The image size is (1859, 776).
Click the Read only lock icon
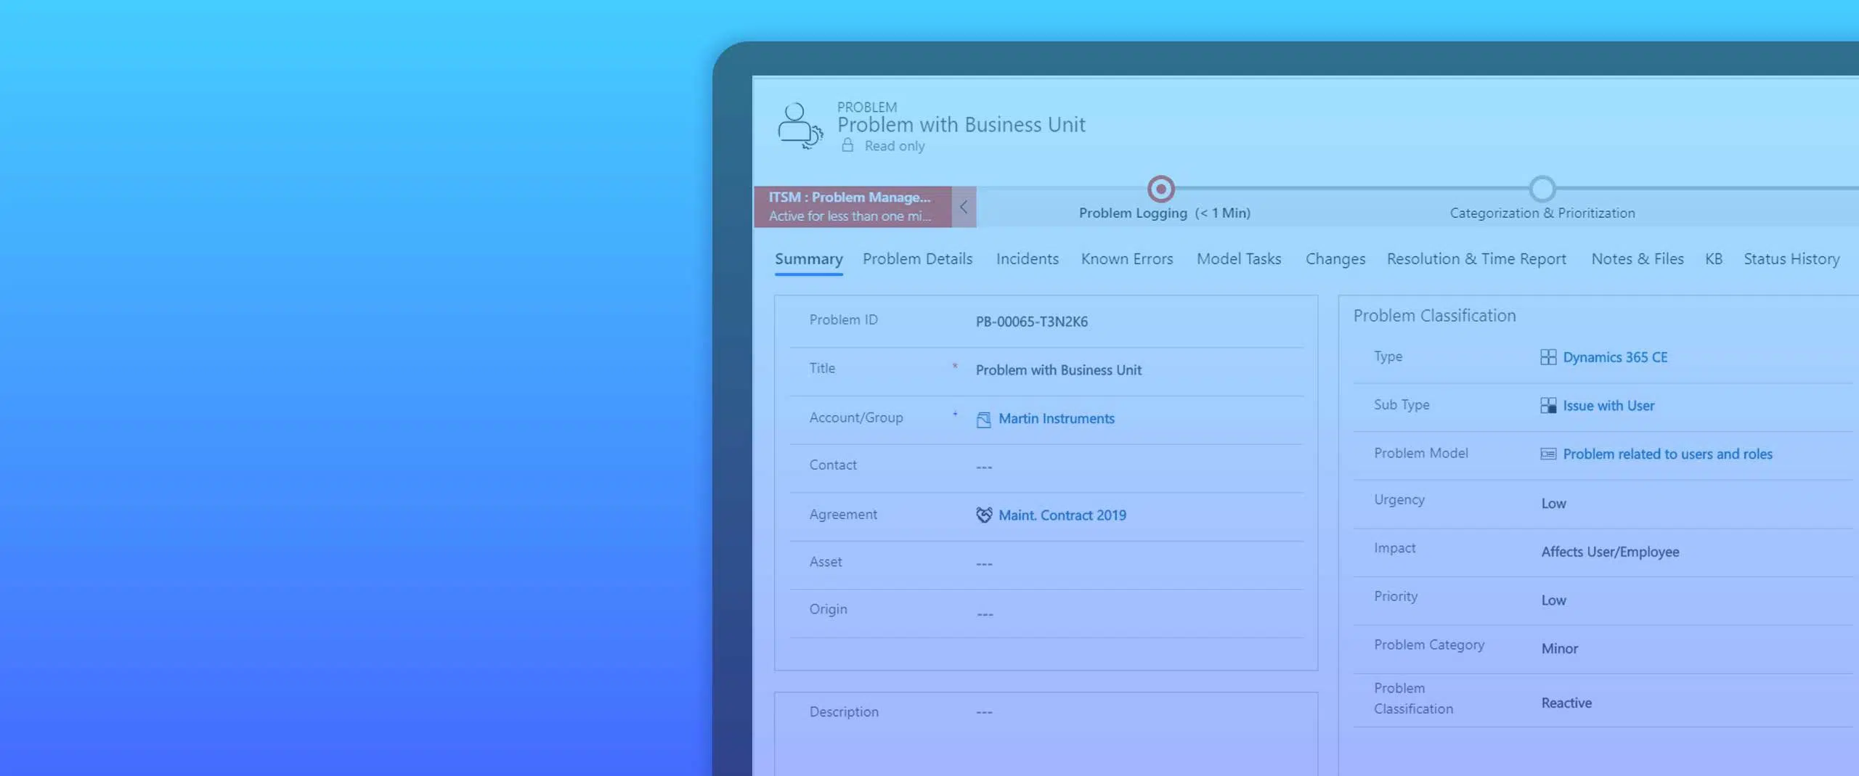coord(847,146)
